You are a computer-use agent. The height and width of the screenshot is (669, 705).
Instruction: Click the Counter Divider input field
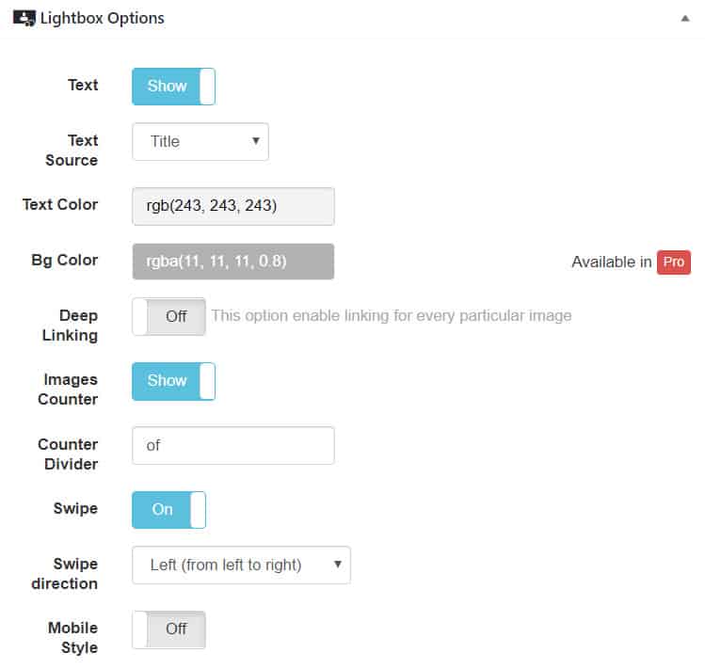(x=233, y=446)
